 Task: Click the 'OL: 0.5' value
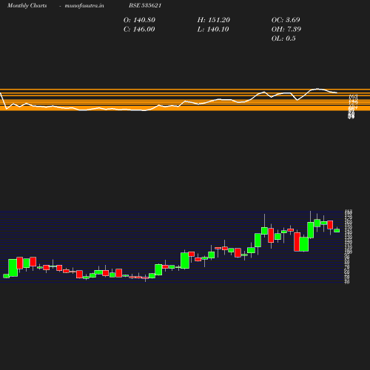(283, 38)
